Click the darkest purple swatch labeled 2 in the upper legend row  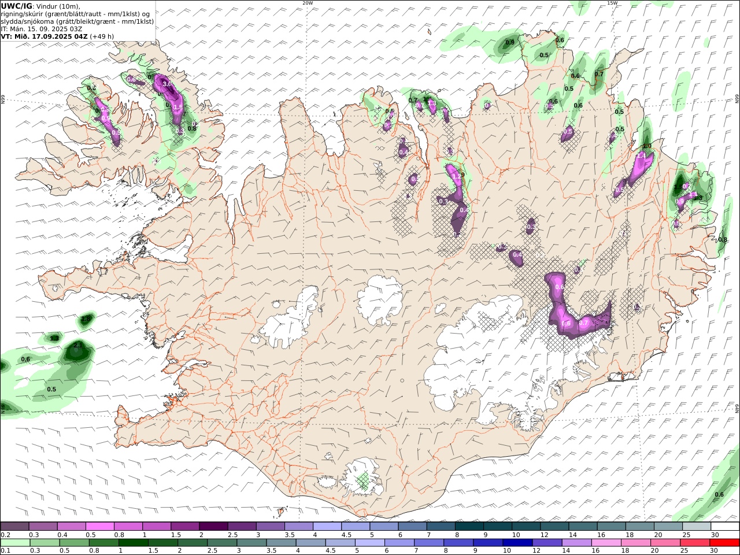click(x=213, y=527)
